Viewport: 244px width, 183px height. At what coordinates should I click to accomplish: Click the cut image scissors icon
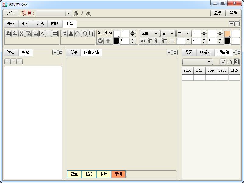point(22,34)
